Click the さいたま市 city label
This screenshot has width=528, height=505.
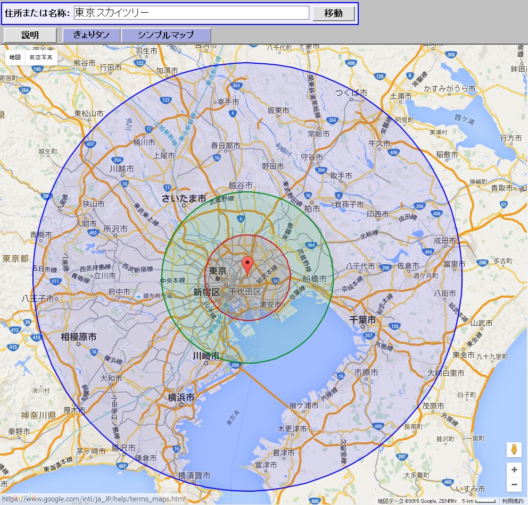184,199
